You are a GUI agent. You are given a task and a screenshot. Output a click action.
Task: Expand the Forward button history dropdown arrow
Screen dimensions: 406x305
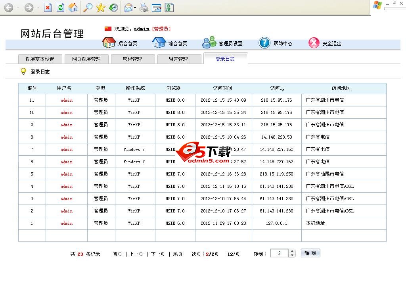pos(38,7)
